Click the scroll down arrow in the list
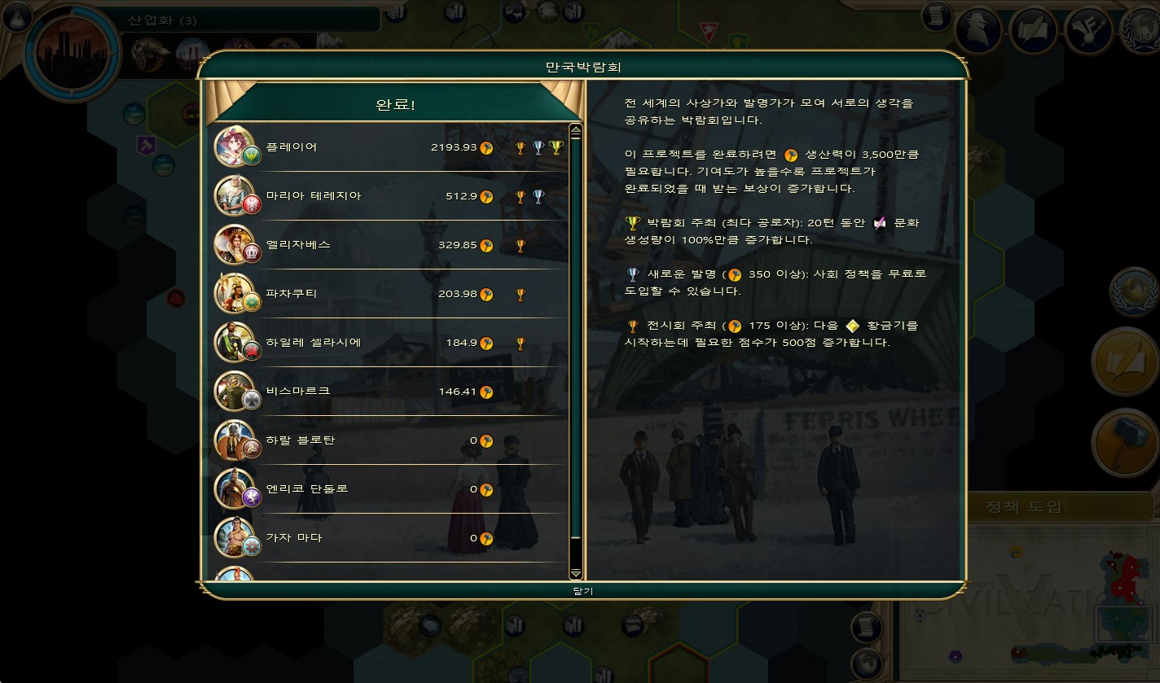 click(576, 573)
